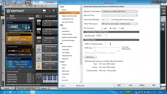The image size is (167, 94).
Task: Click the Glockenspiel Kontakt logo icon
Action: tap(39, 41)
